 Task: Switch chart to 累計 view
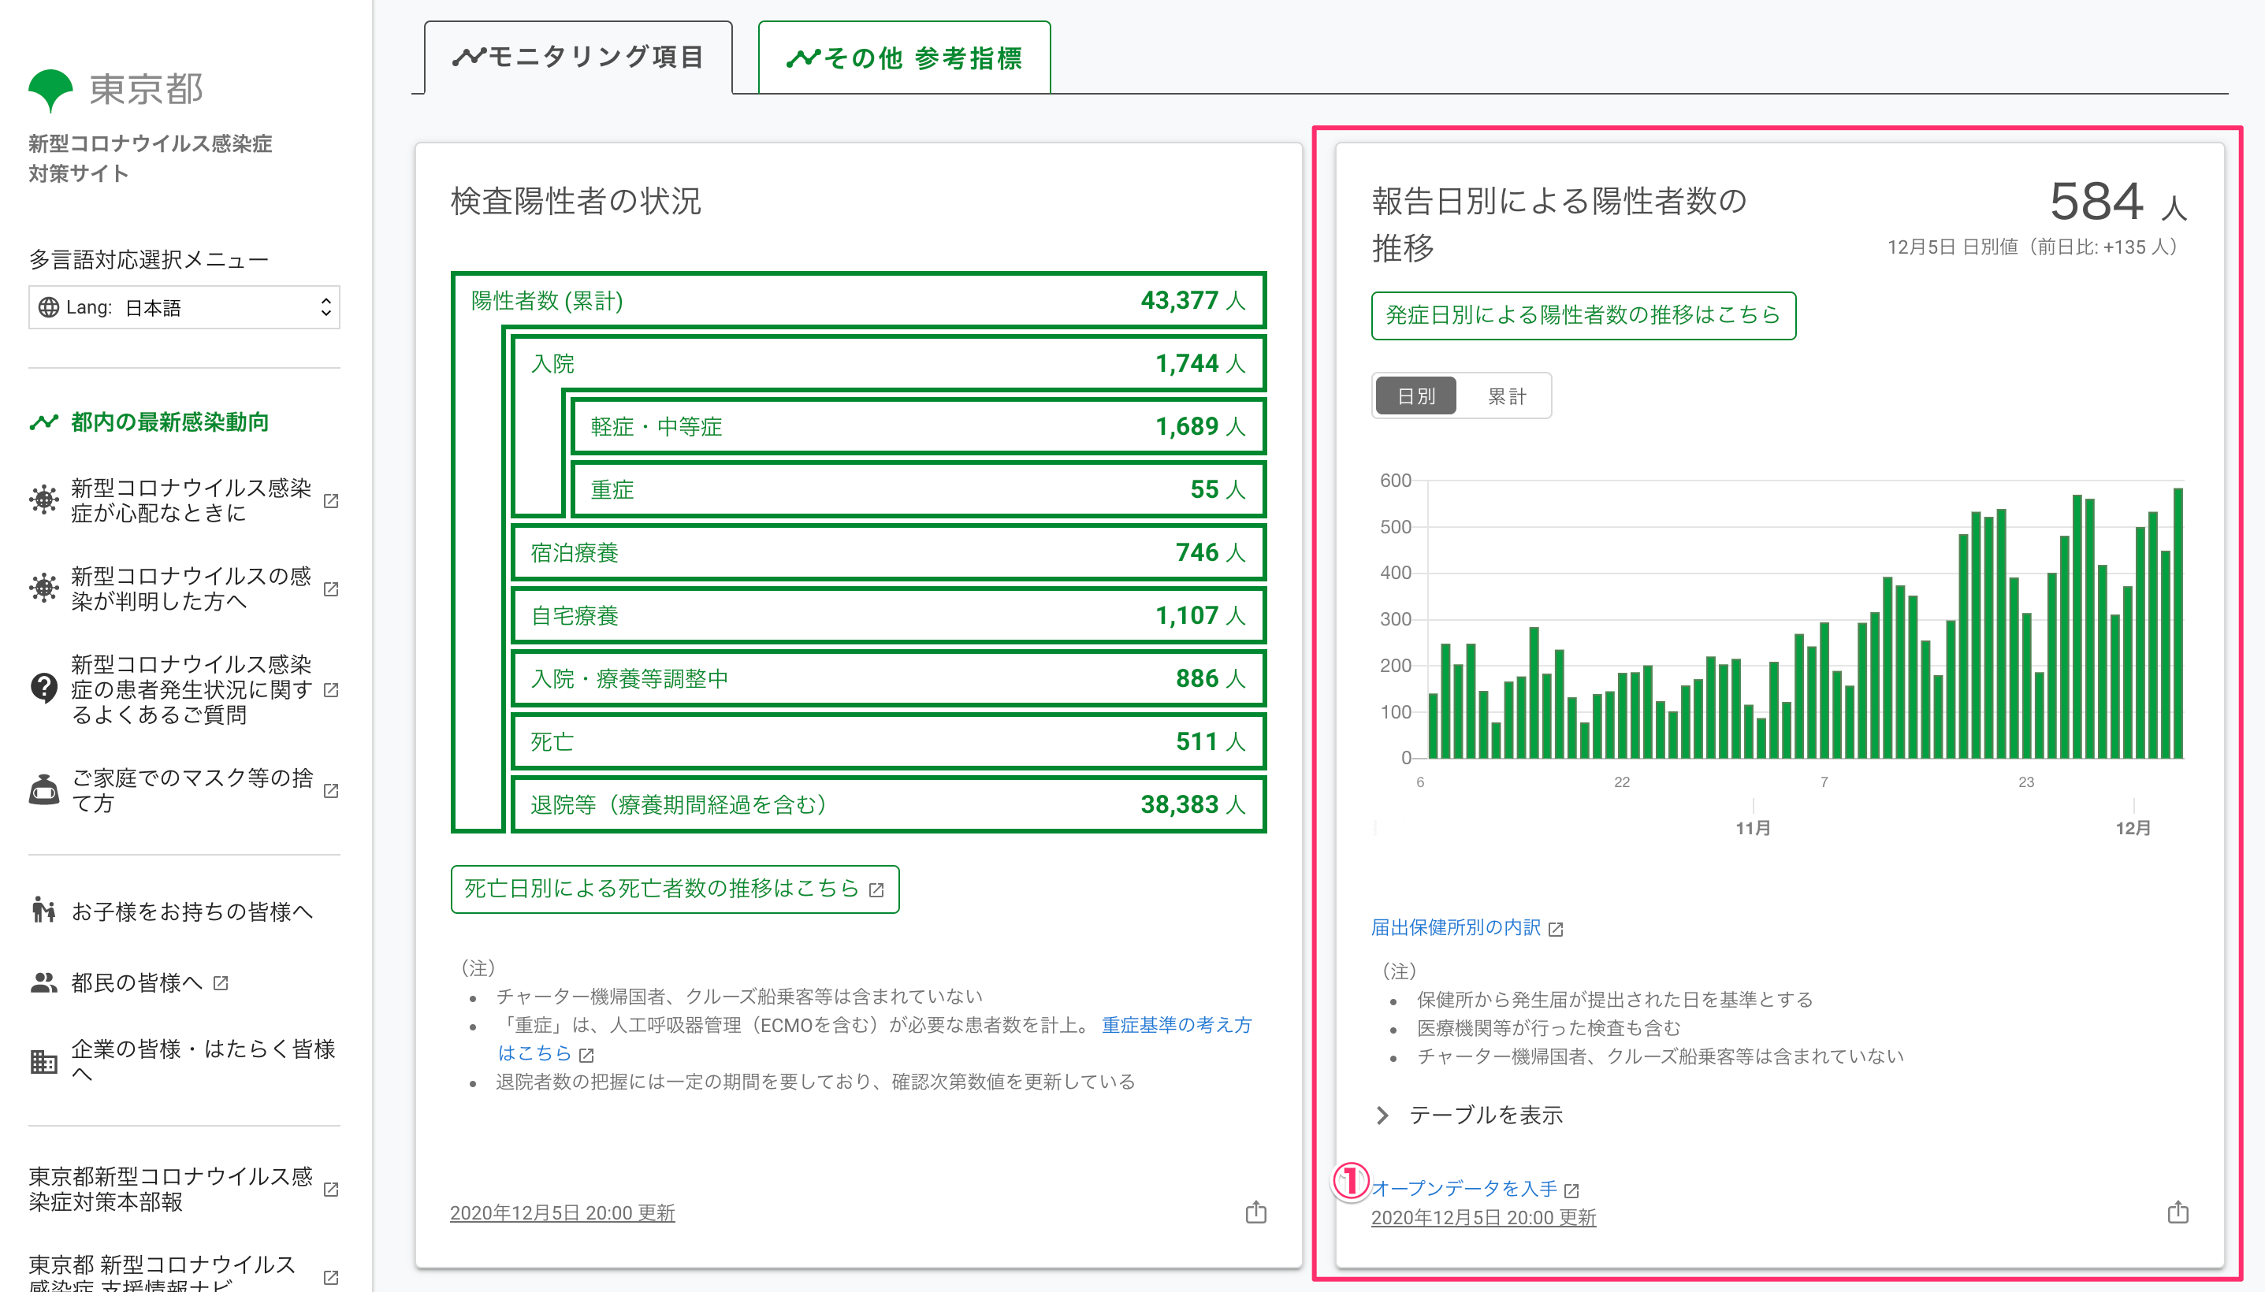tap(1506, 395)
